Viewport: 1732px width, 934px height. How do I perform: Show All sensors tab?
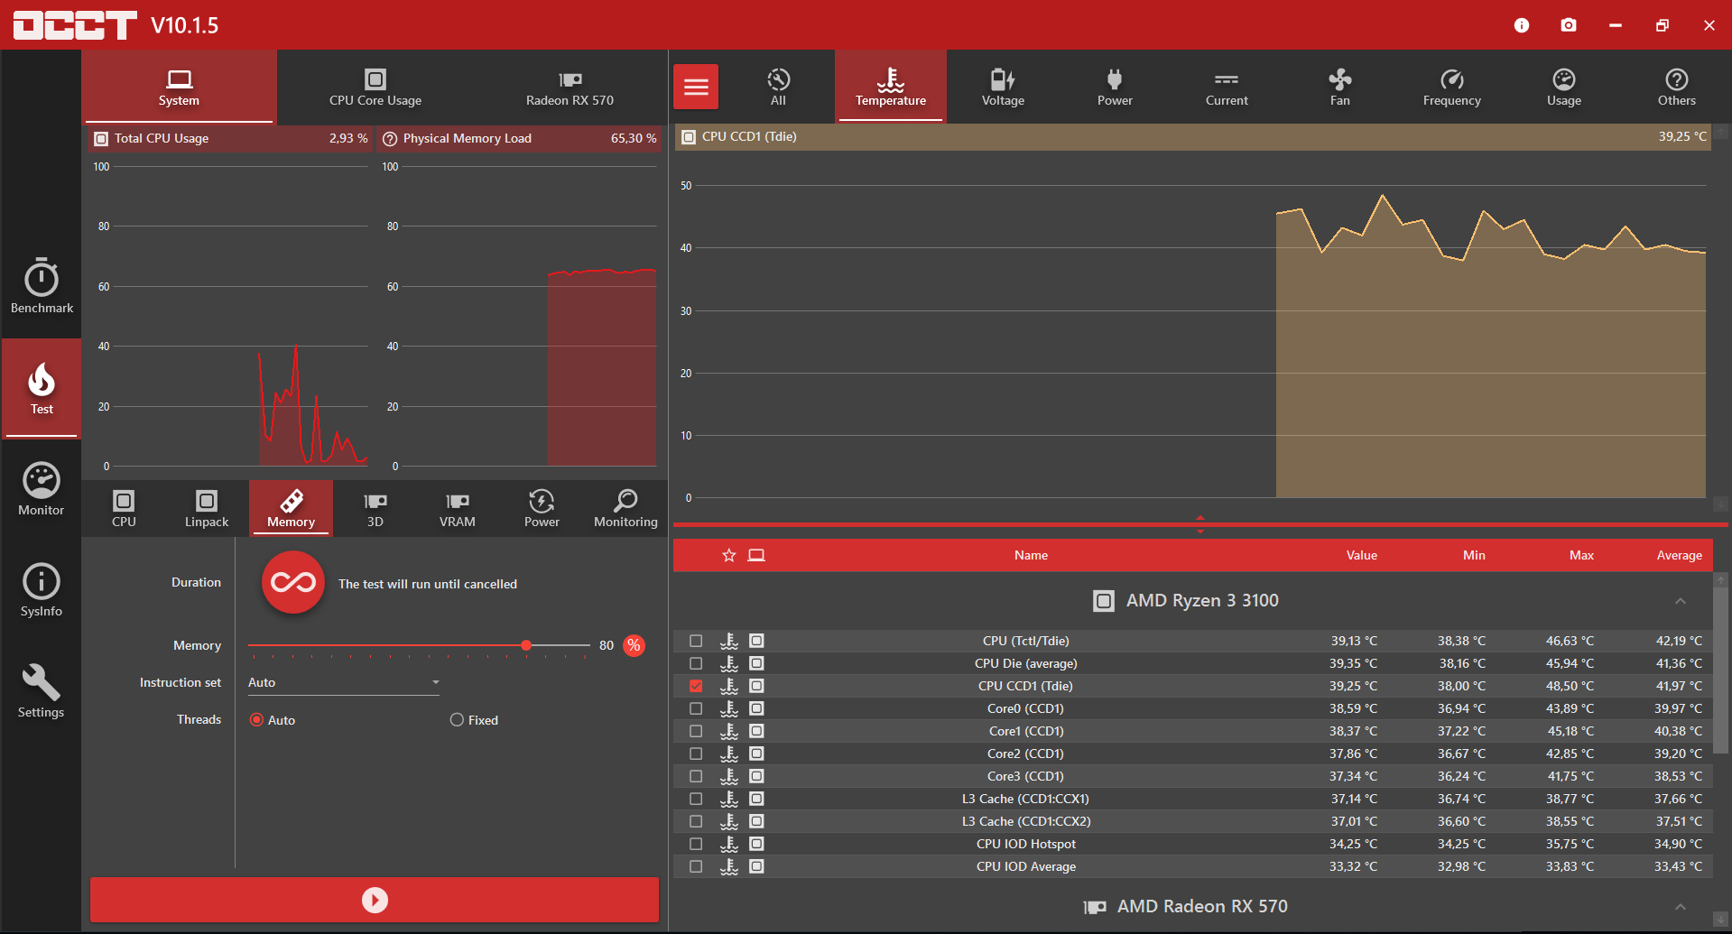tap(778, 87)
